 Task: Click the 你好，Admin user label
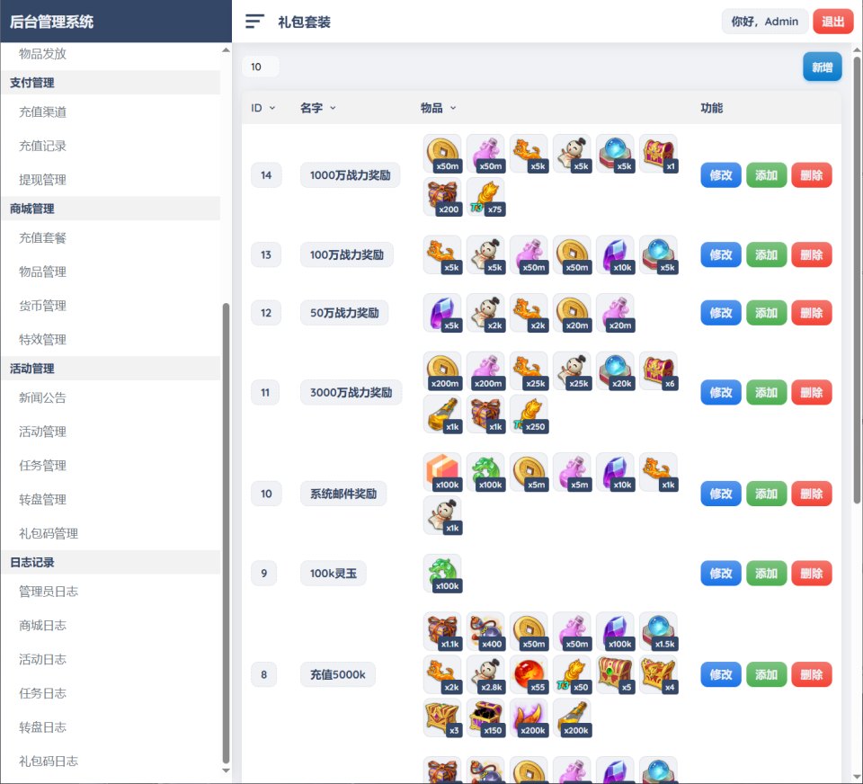764,22
